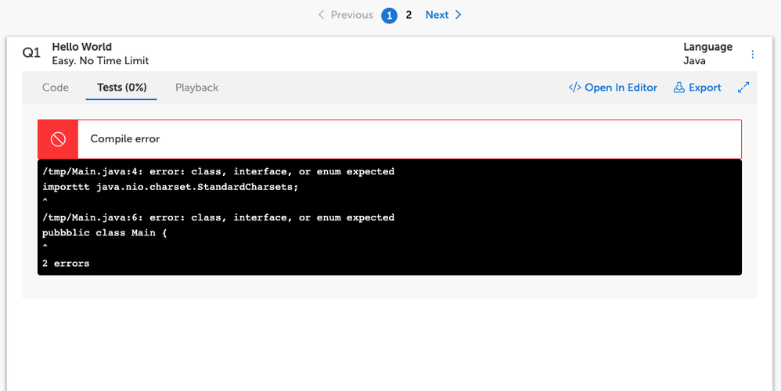Click the Hello World question title
This screenshot has height=391, width=781.
(x=81, y=47)
